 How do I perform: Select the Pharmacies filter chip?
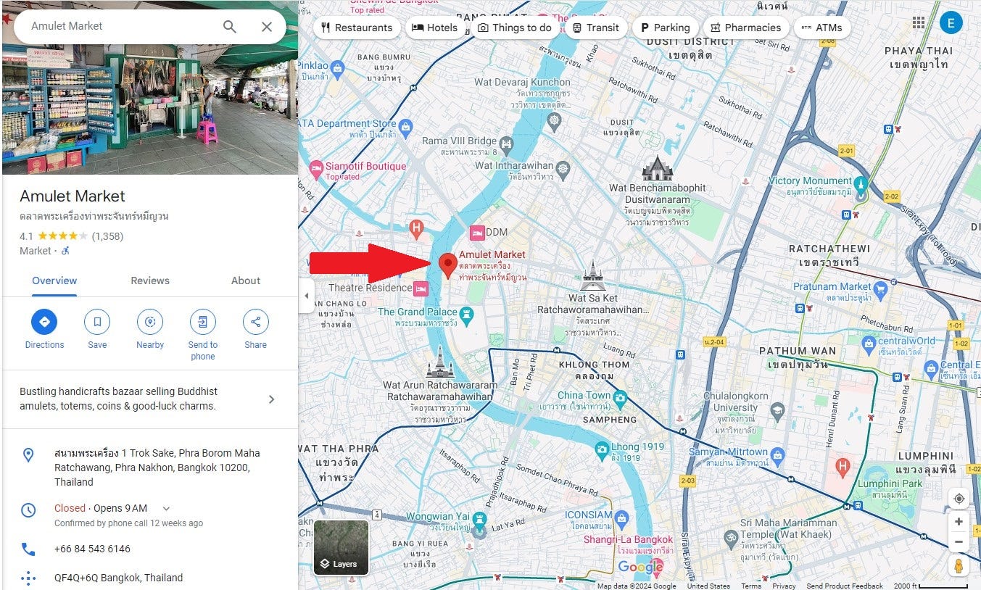click(x=745, y=28)
